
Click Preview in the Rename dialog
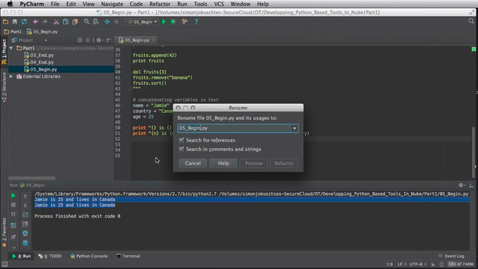254,163
